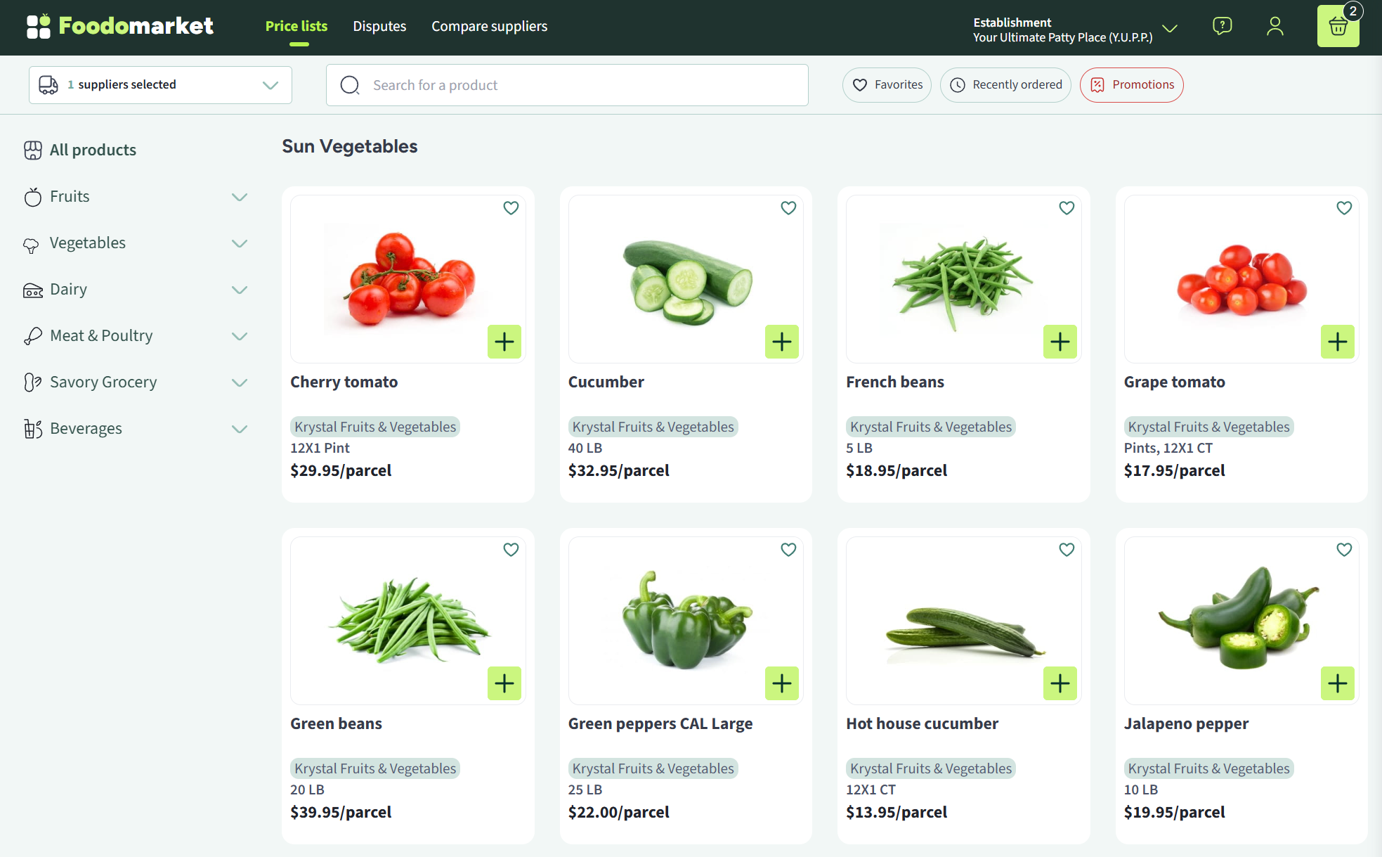Viewport: 1382px width, 857px height.
Task: Switch to the Disputes tab
Action: coord(379,26)
